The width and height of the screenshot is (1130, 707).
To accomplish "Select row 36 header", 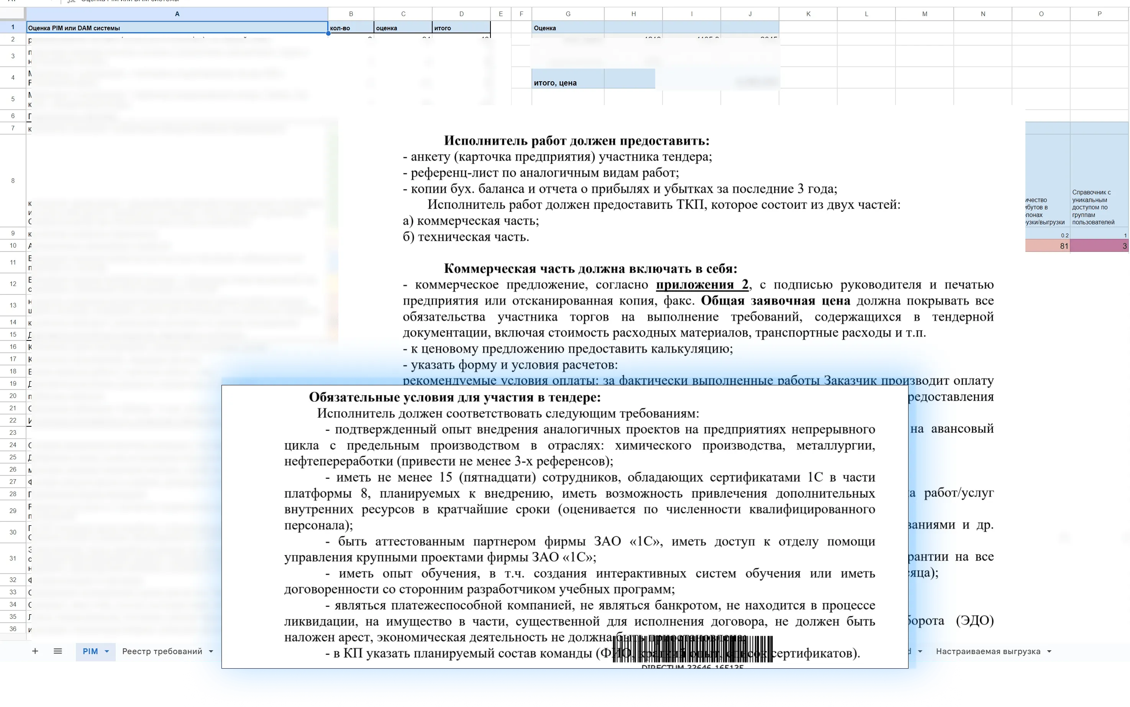I will click(x=13, y=629).
